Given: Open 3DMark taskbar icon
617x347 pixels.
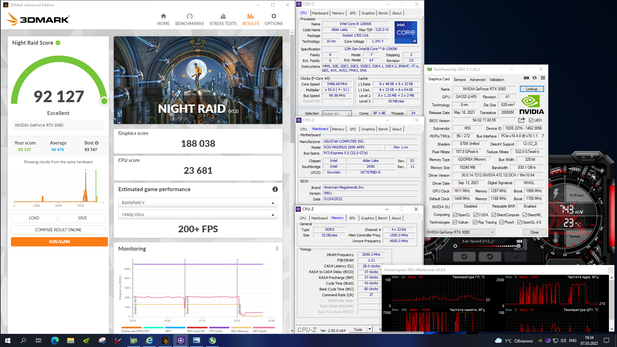Looking at the screenshot, I should (165, 341).
